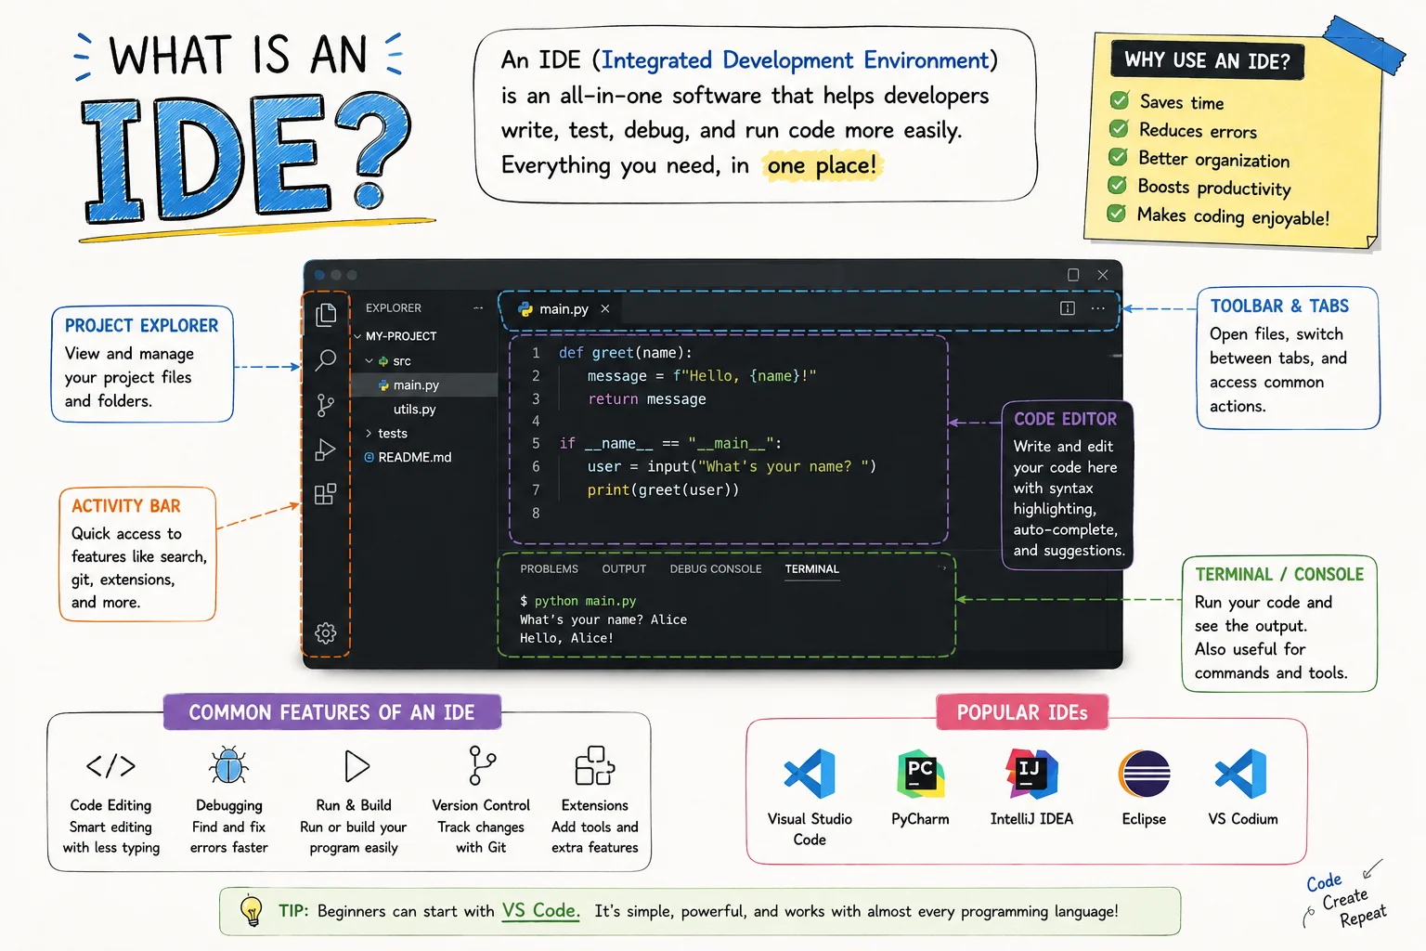
Task: Click the Explorer panel ellipsis menu
Action: pyautogui.click(x=478, y=307)
